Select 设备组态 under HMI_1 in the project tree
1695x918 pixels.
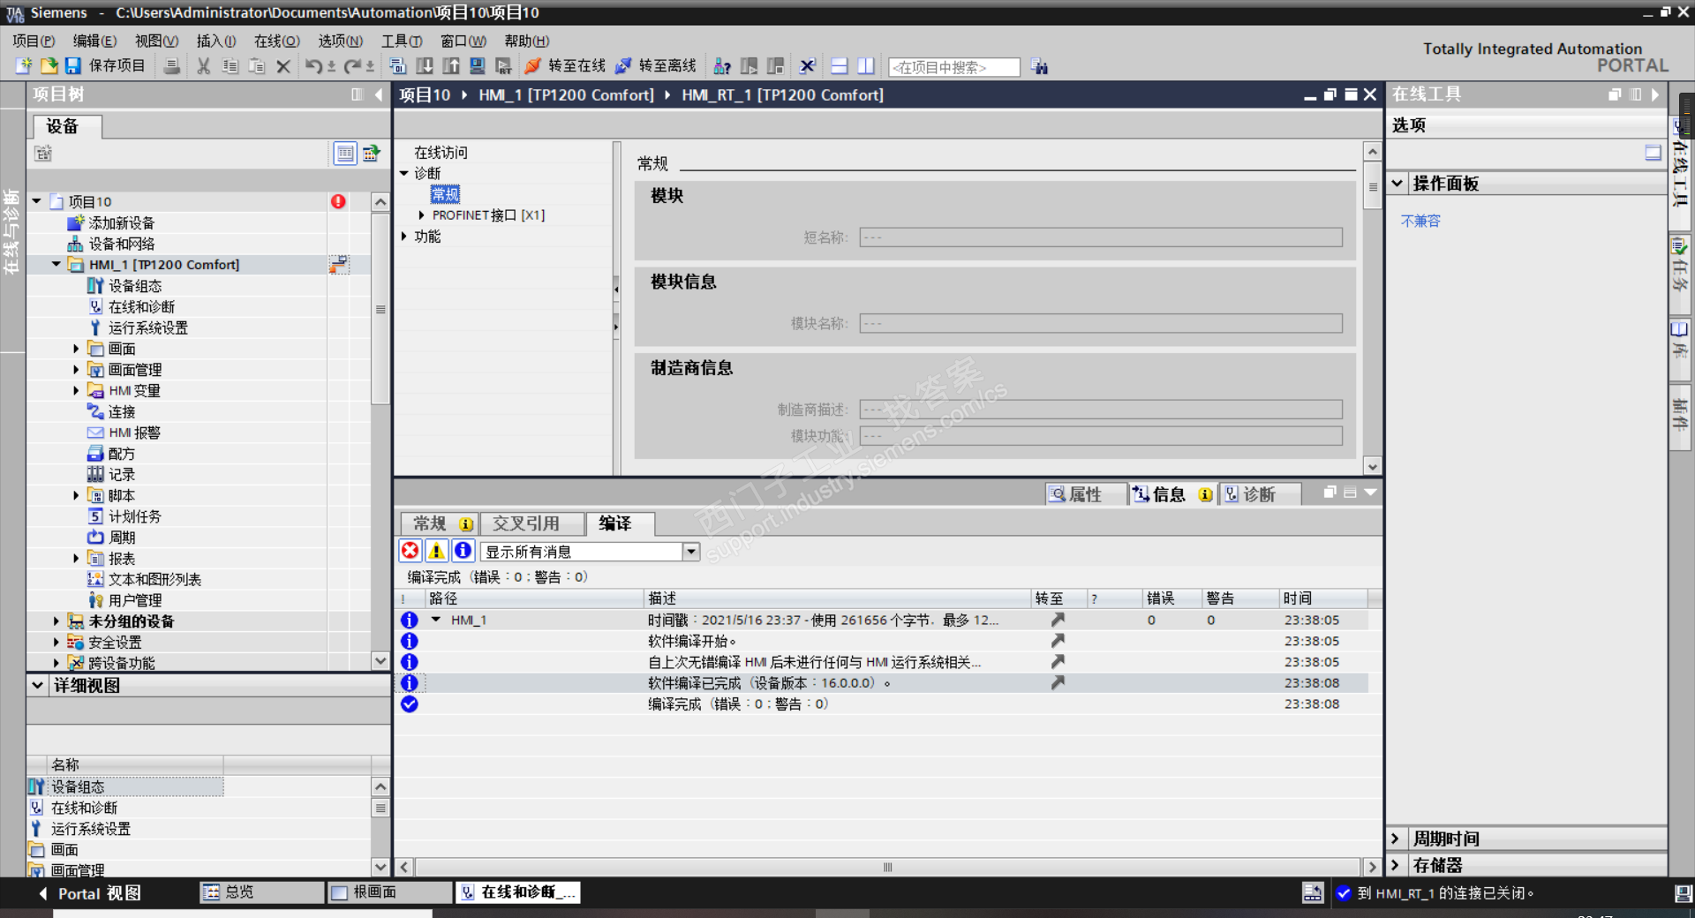coord(134,286)
